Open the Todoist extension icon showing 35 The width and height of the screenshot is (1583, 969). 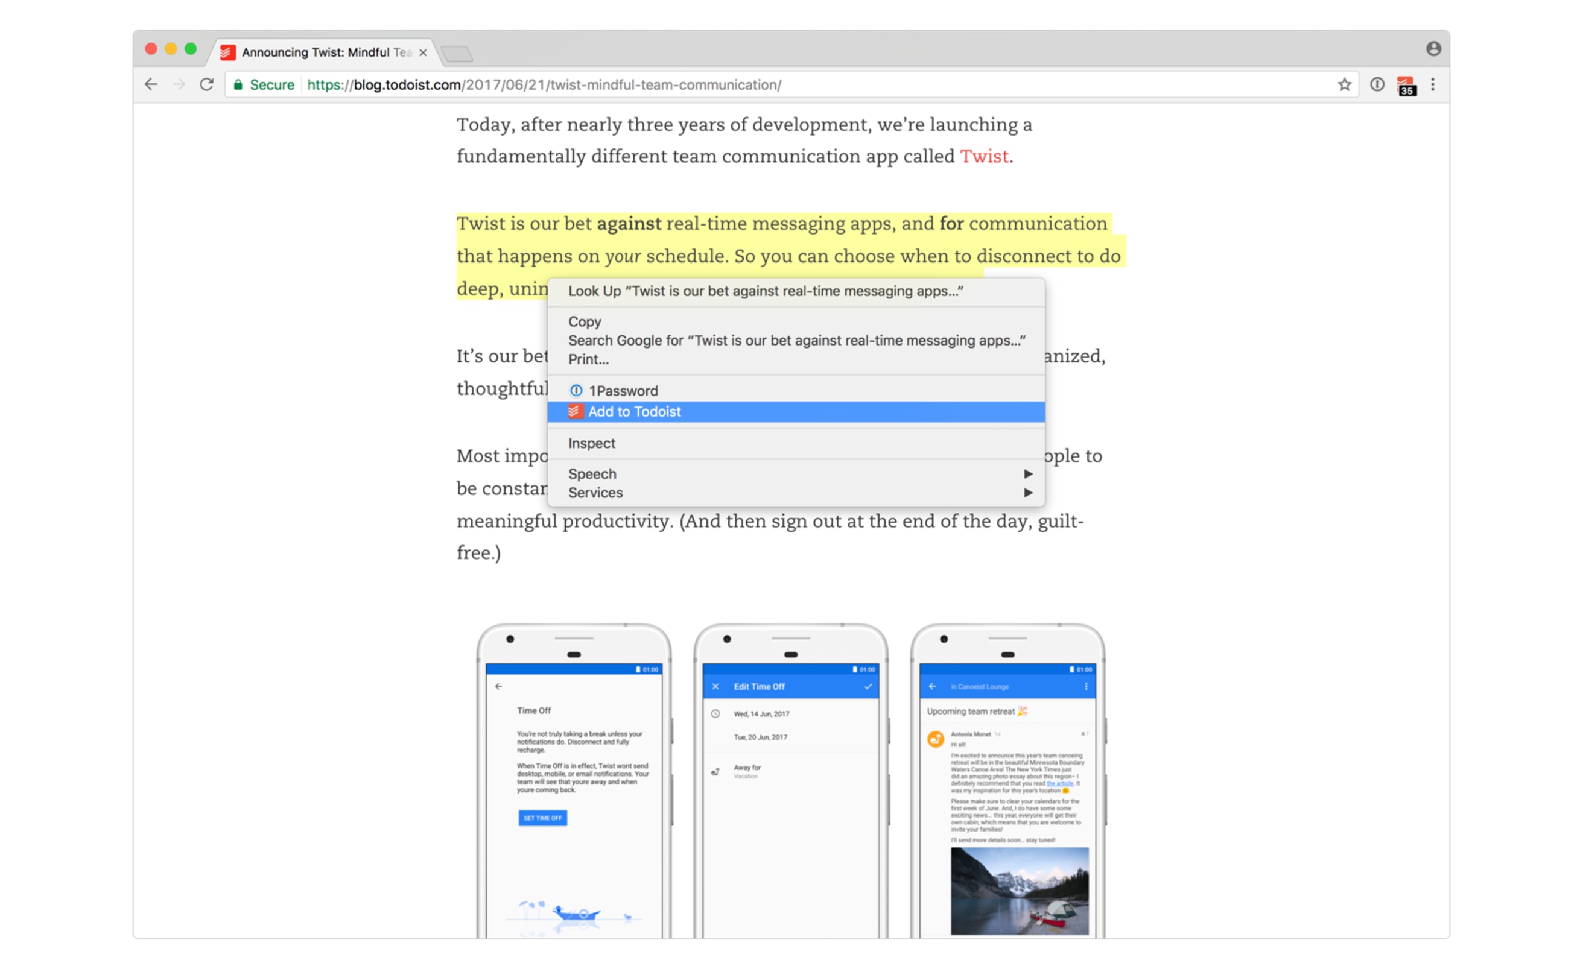click(1406, 86)
